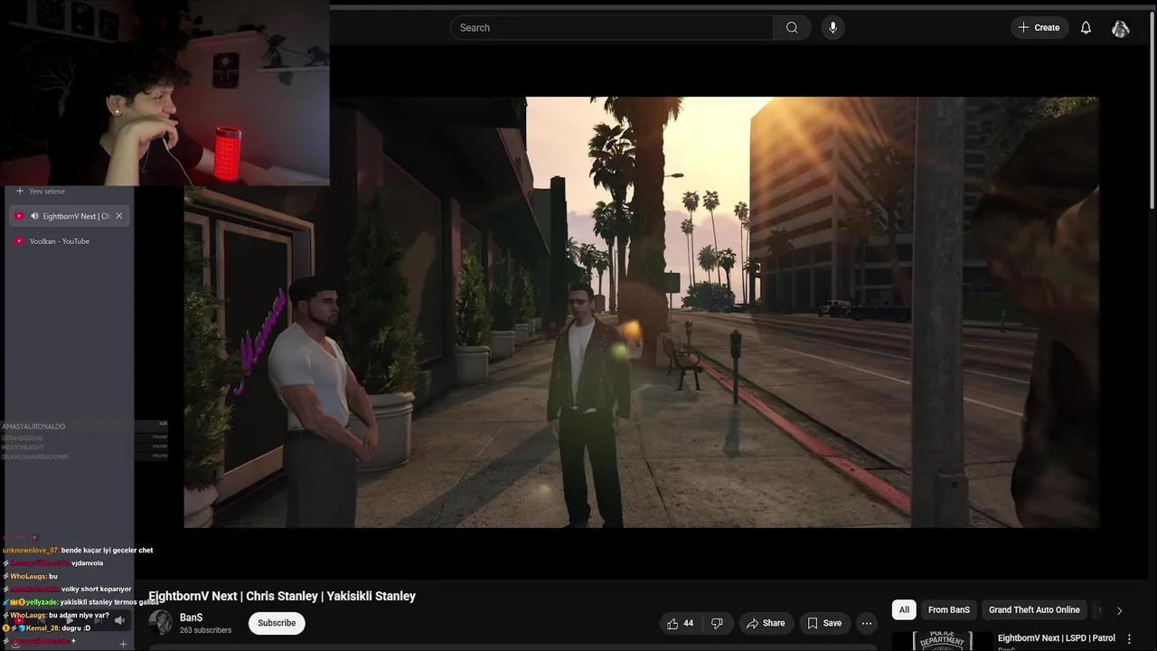Viewport: 1157px width, 651px height.
Task: Click chat message from yellyzade
Action: [81, 602]
